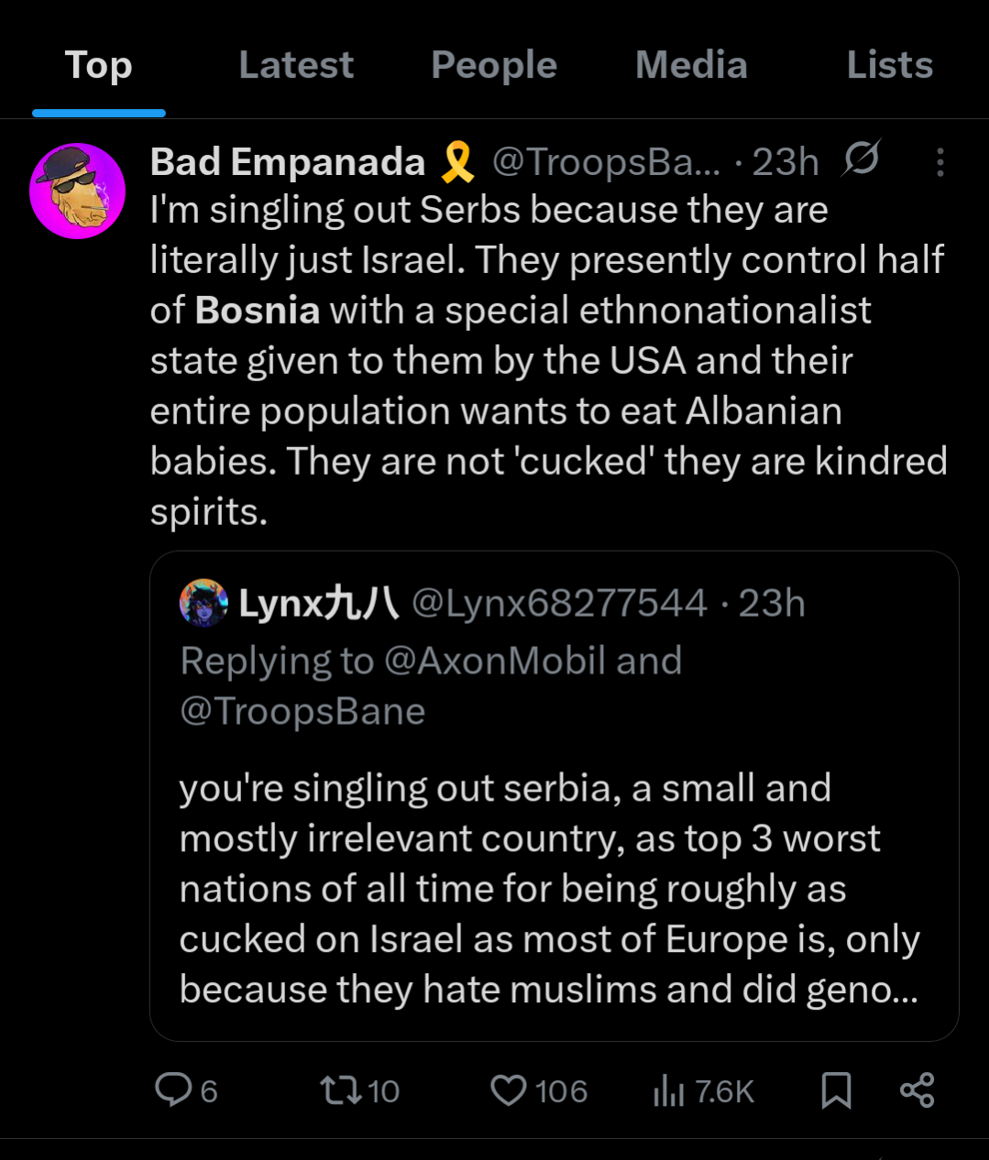
Task: Like the Bad Empanada post
Action: pyautogui.click(x=509, y=1090)
